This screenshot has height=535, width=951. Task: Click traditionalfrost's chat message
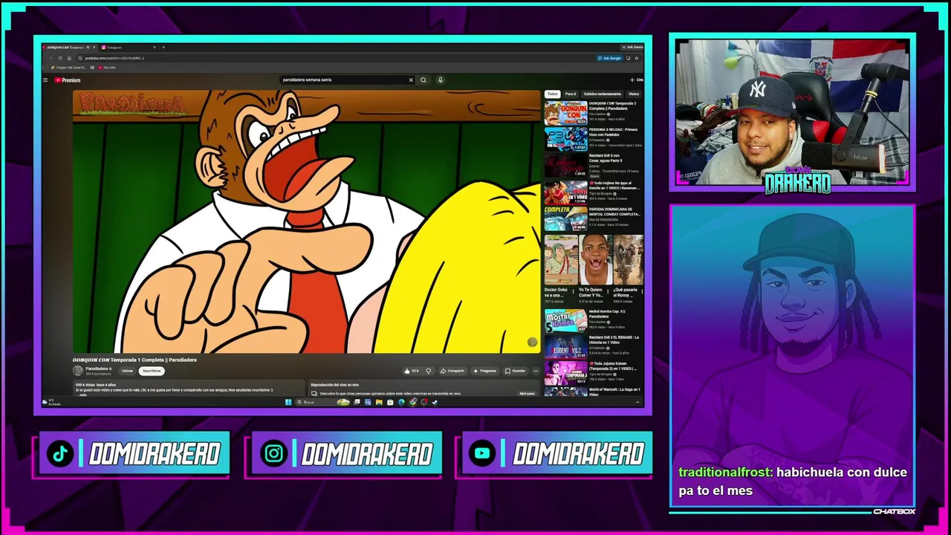(x=793, y=481)
